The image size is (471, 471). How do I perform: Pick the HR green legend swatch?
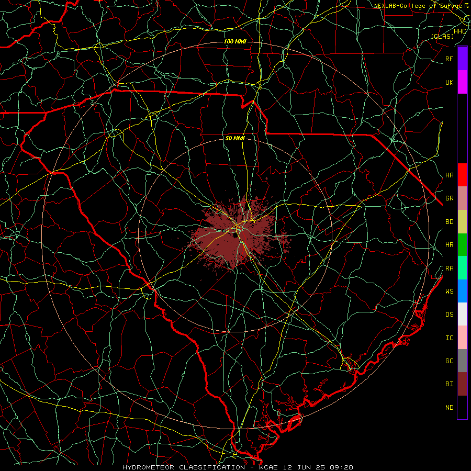pyautogui.click(x=462, y=245)
